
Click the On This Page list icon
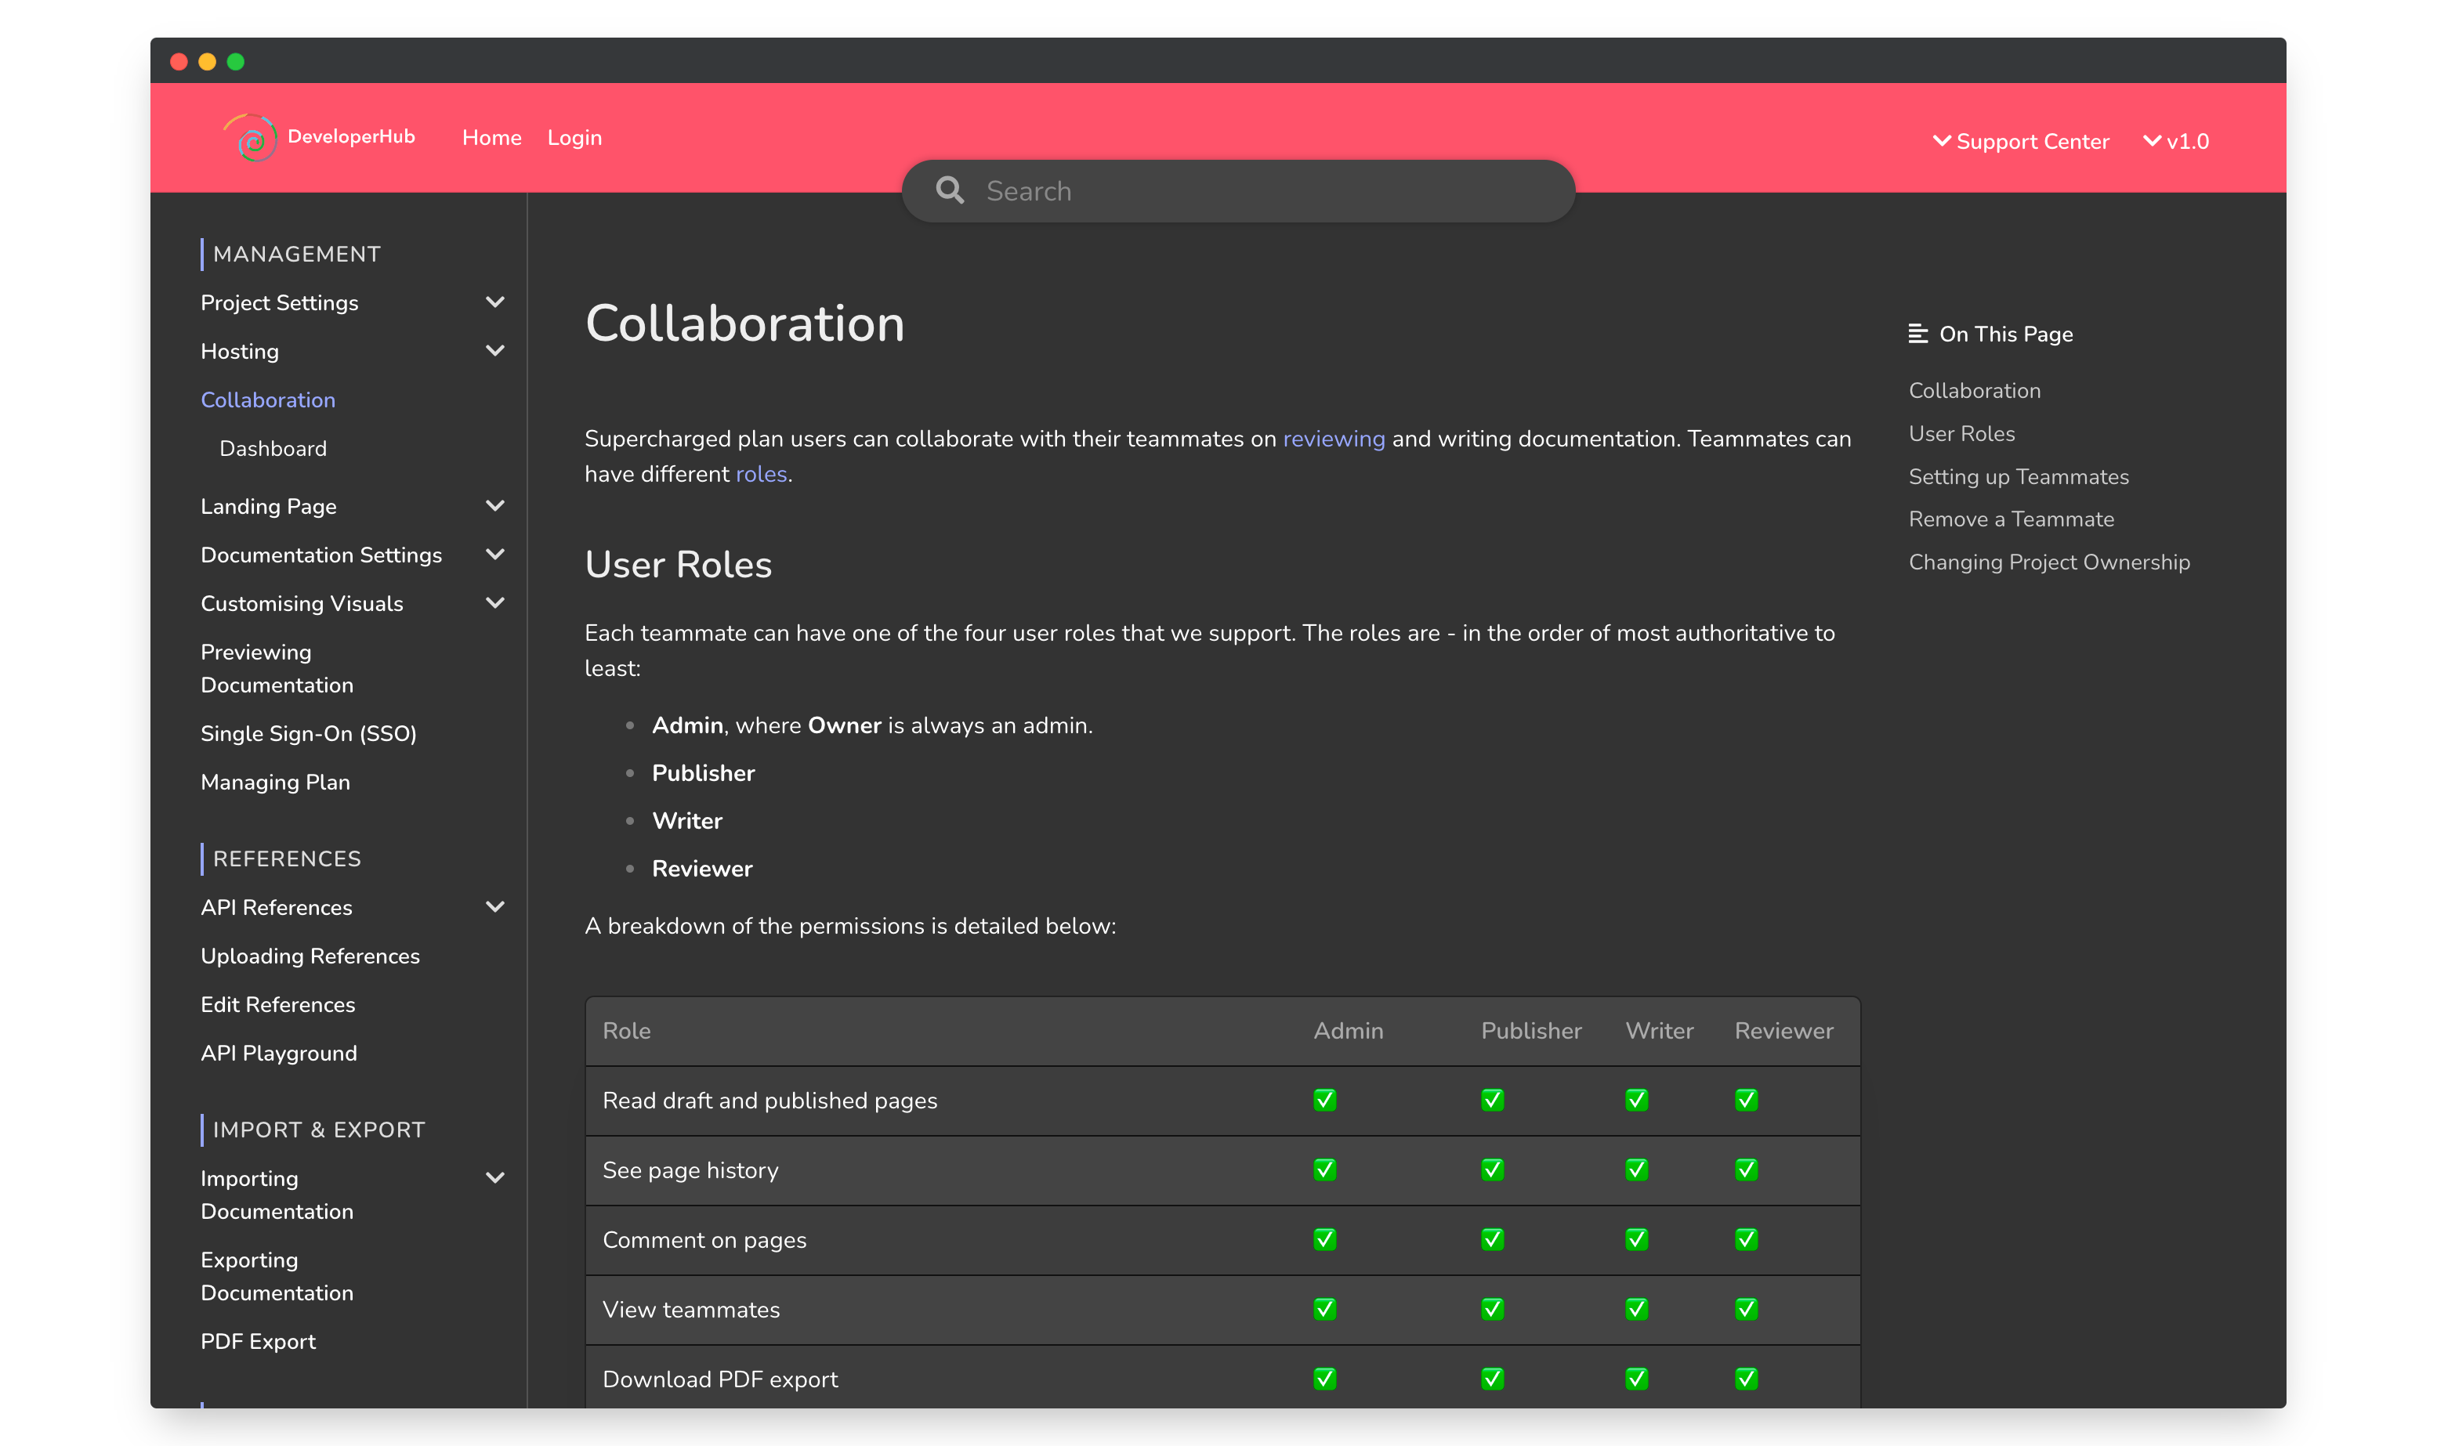[x=1917, y=334]
